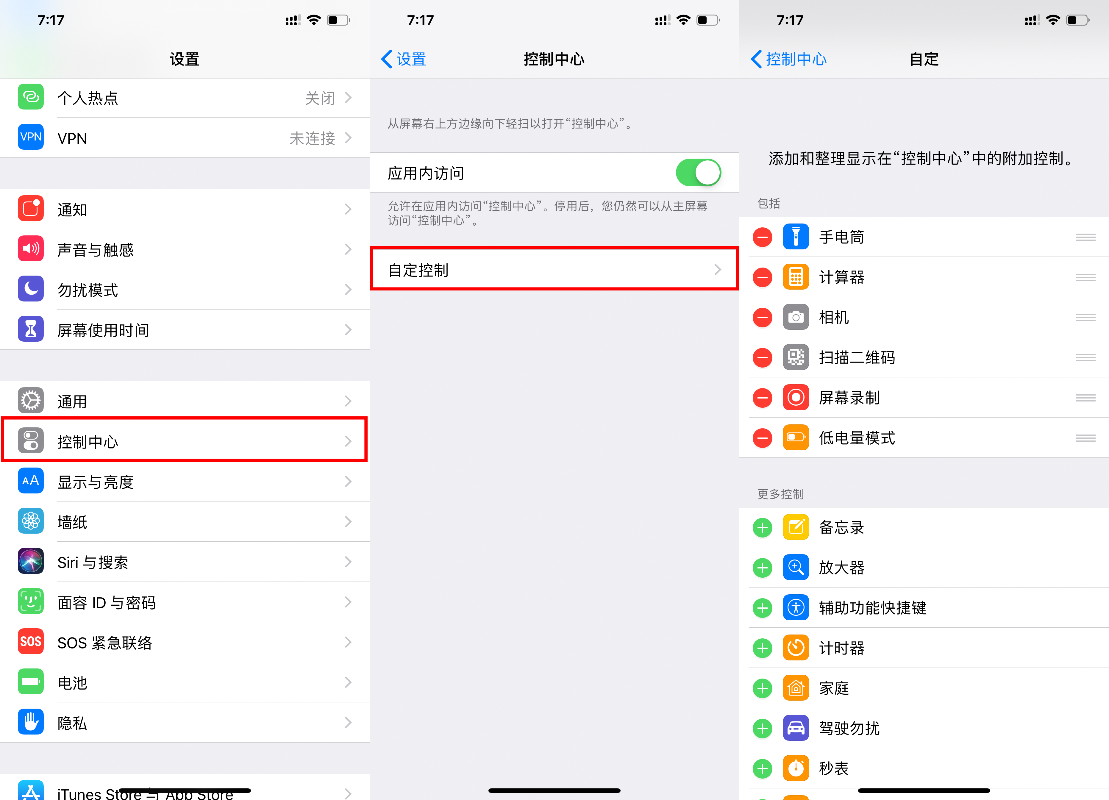Remove 相机 with its red minus button
The height and width of the screenshot is (800, 1109).
click(762, 318)
